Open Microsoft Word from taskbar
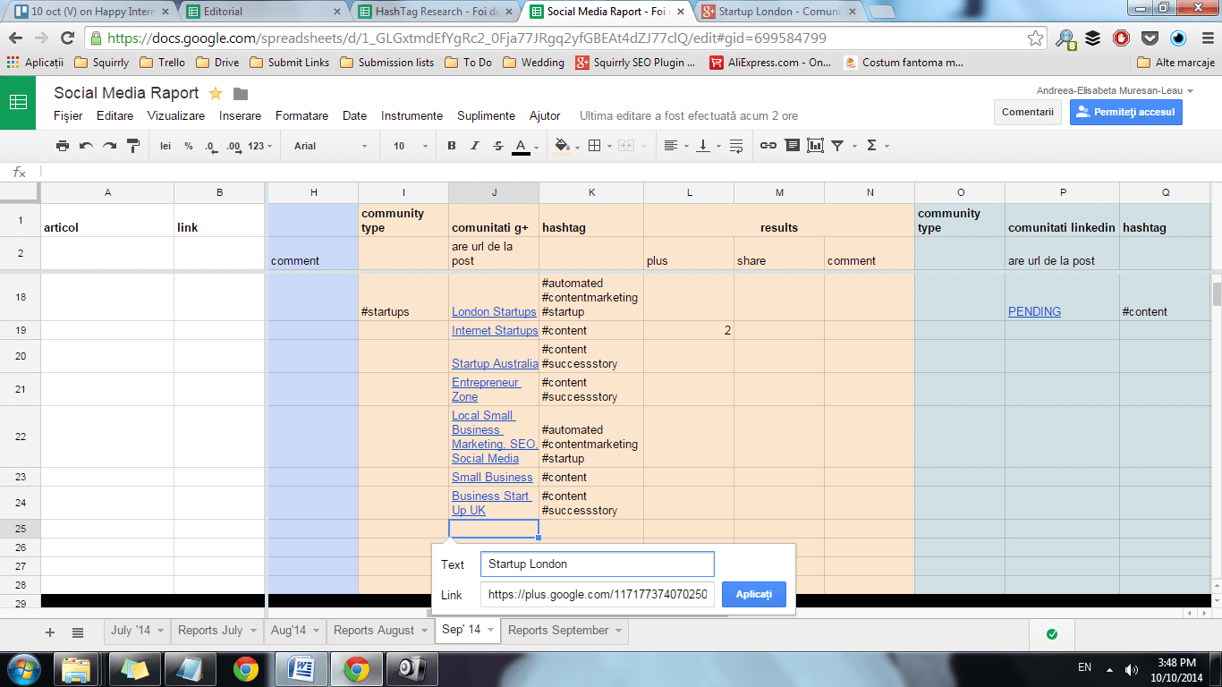The width and height of the screenshot is (1222, 687). [301, 668]
